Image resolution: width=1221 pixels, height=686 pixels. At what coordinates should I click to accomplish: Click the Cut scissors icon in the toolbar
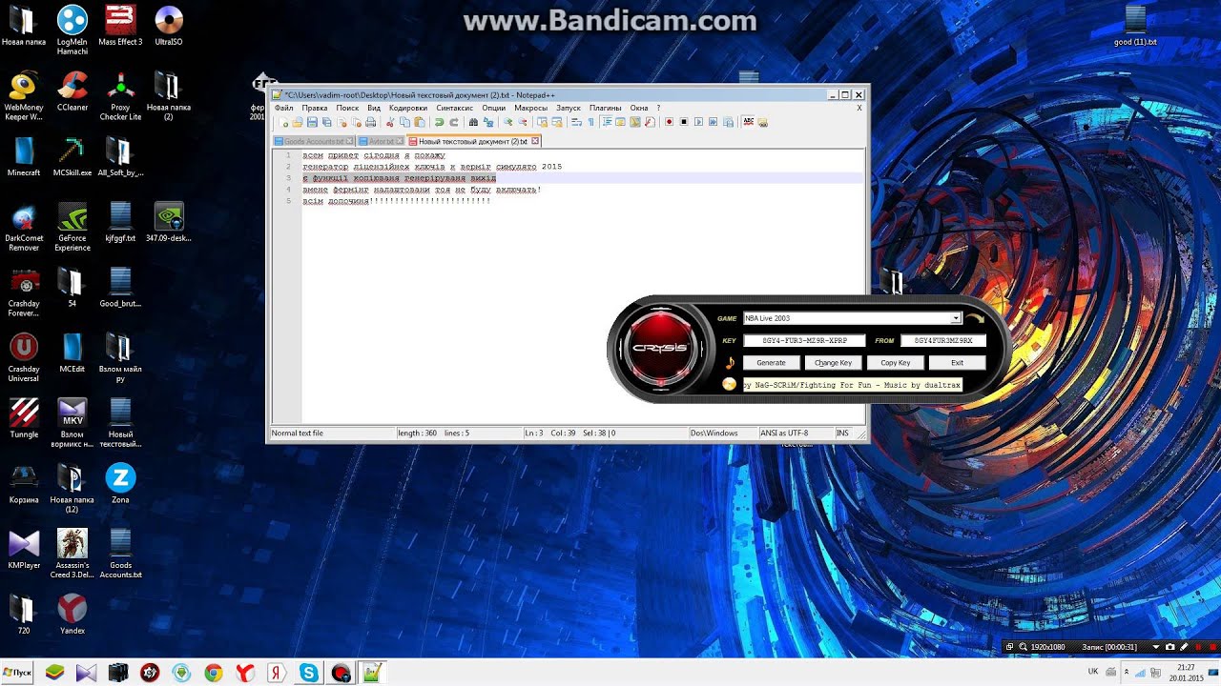(390, 122)
